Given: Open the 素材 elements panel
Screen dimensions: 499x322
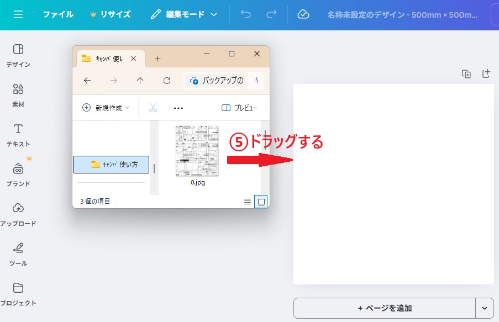Looking at the screenshot, I should (18, 95).
